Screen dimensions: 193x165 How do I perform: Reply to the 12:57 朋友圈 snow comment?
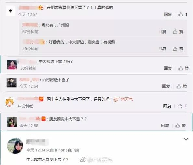[168, 14]
